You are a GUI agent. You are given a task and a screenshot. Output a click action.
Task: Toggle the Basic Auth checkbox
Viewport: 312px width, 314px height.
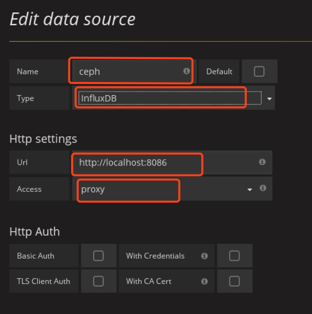pos(98,256)
